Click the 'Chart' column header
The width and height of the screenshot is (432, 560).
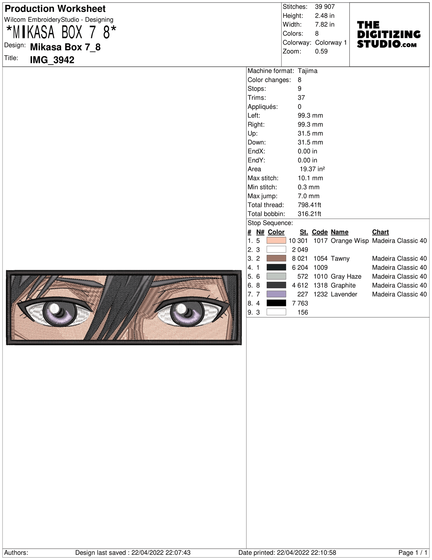click(x=380, y=232)
